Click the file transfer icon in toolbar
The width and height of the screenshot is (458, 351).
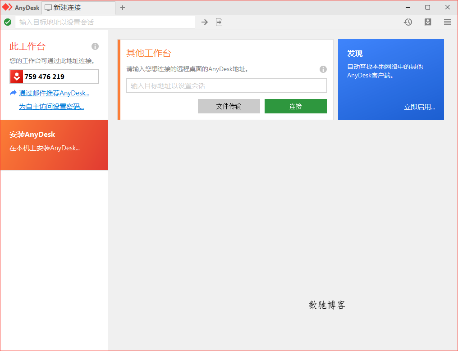[219, 22]
